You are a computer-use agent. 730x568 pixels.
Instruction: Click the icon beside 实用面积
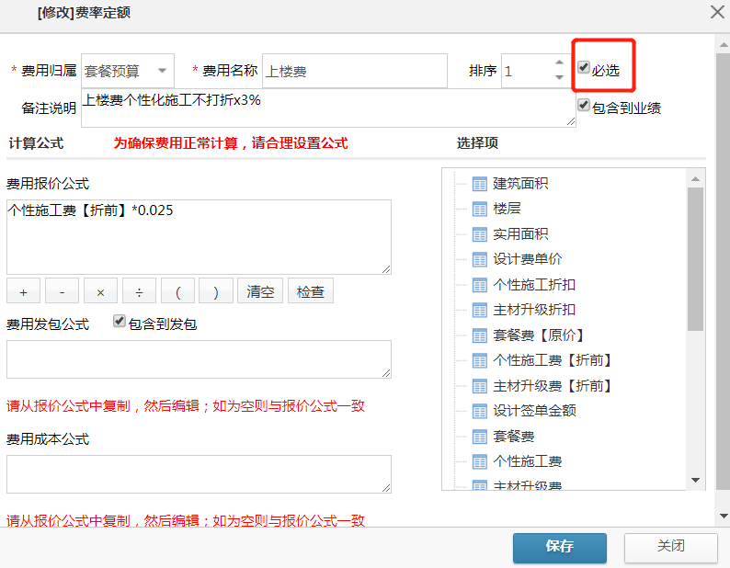point(479,234)
